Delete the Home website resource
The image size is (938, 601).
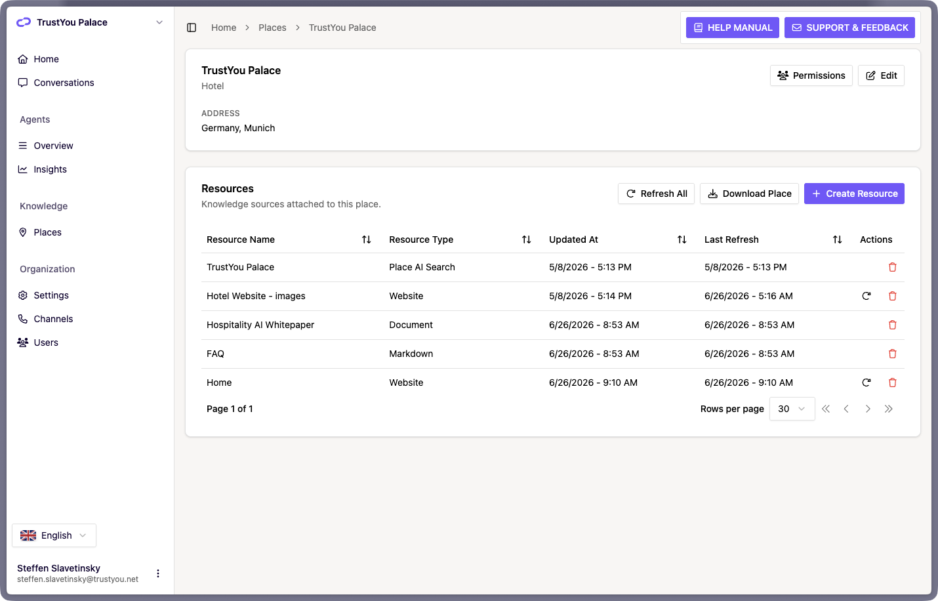tap(892, 383)
